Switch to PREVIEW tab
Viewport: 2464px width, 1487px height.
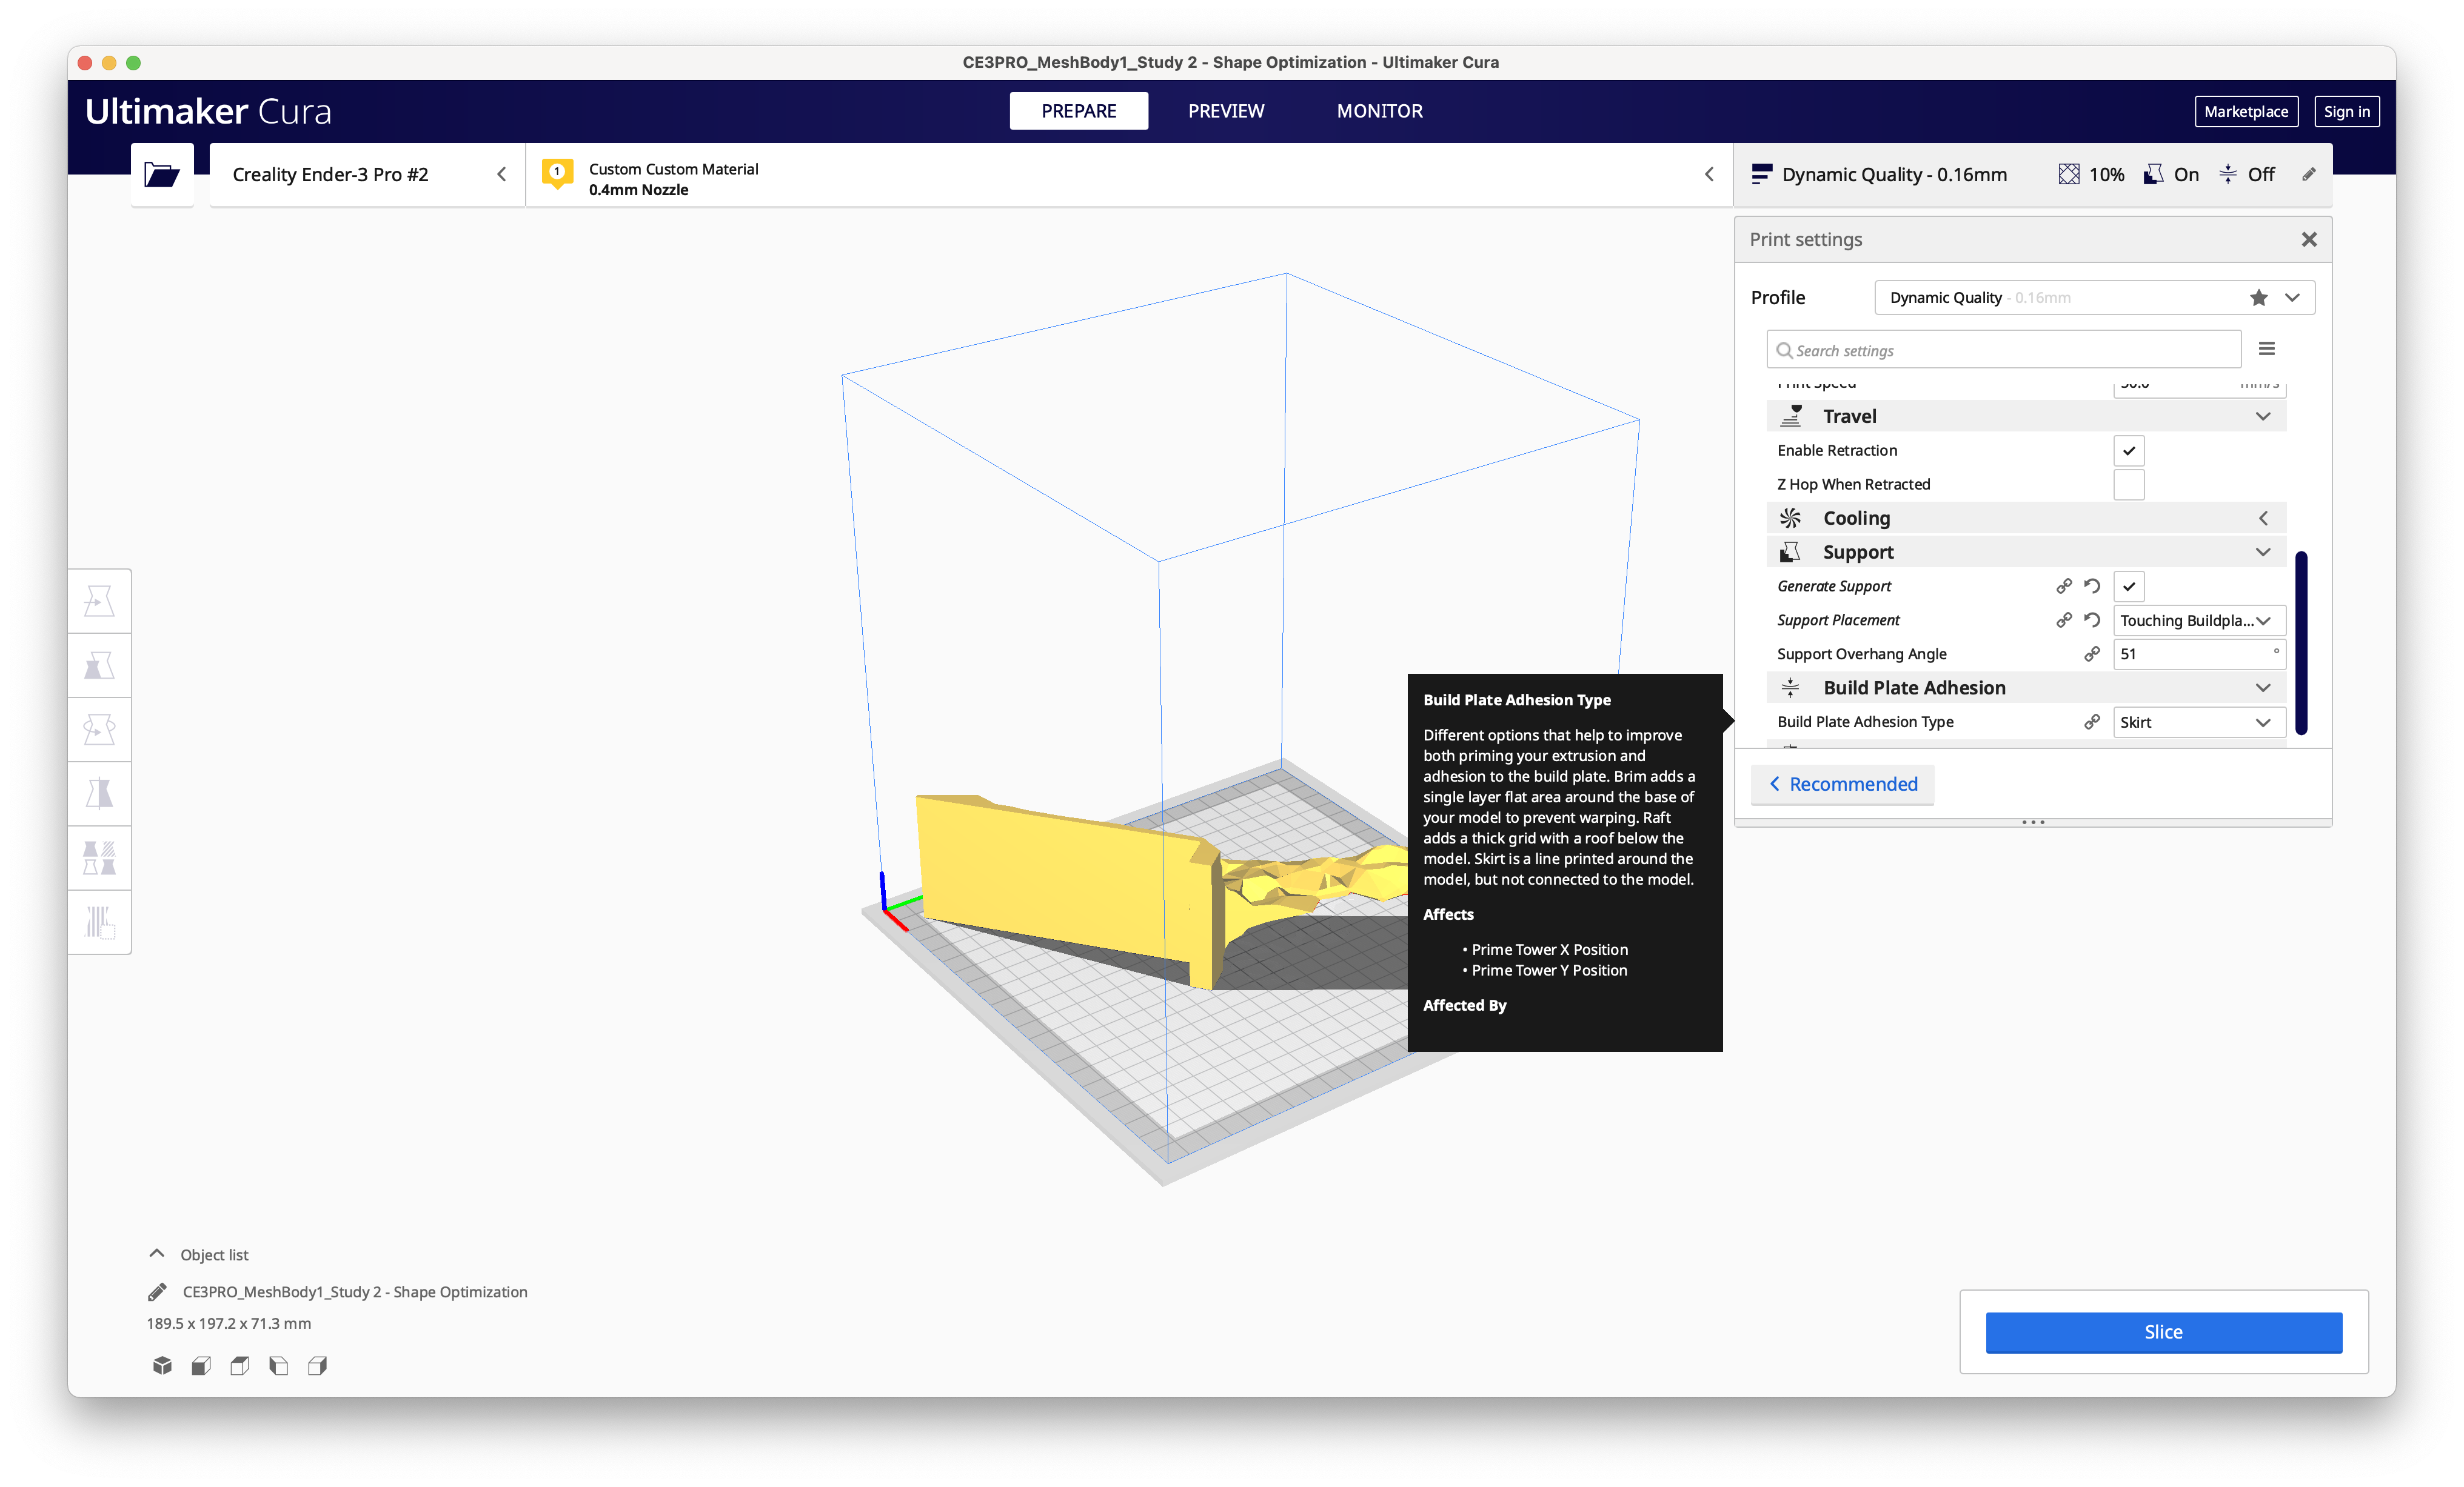point(1227,111)
